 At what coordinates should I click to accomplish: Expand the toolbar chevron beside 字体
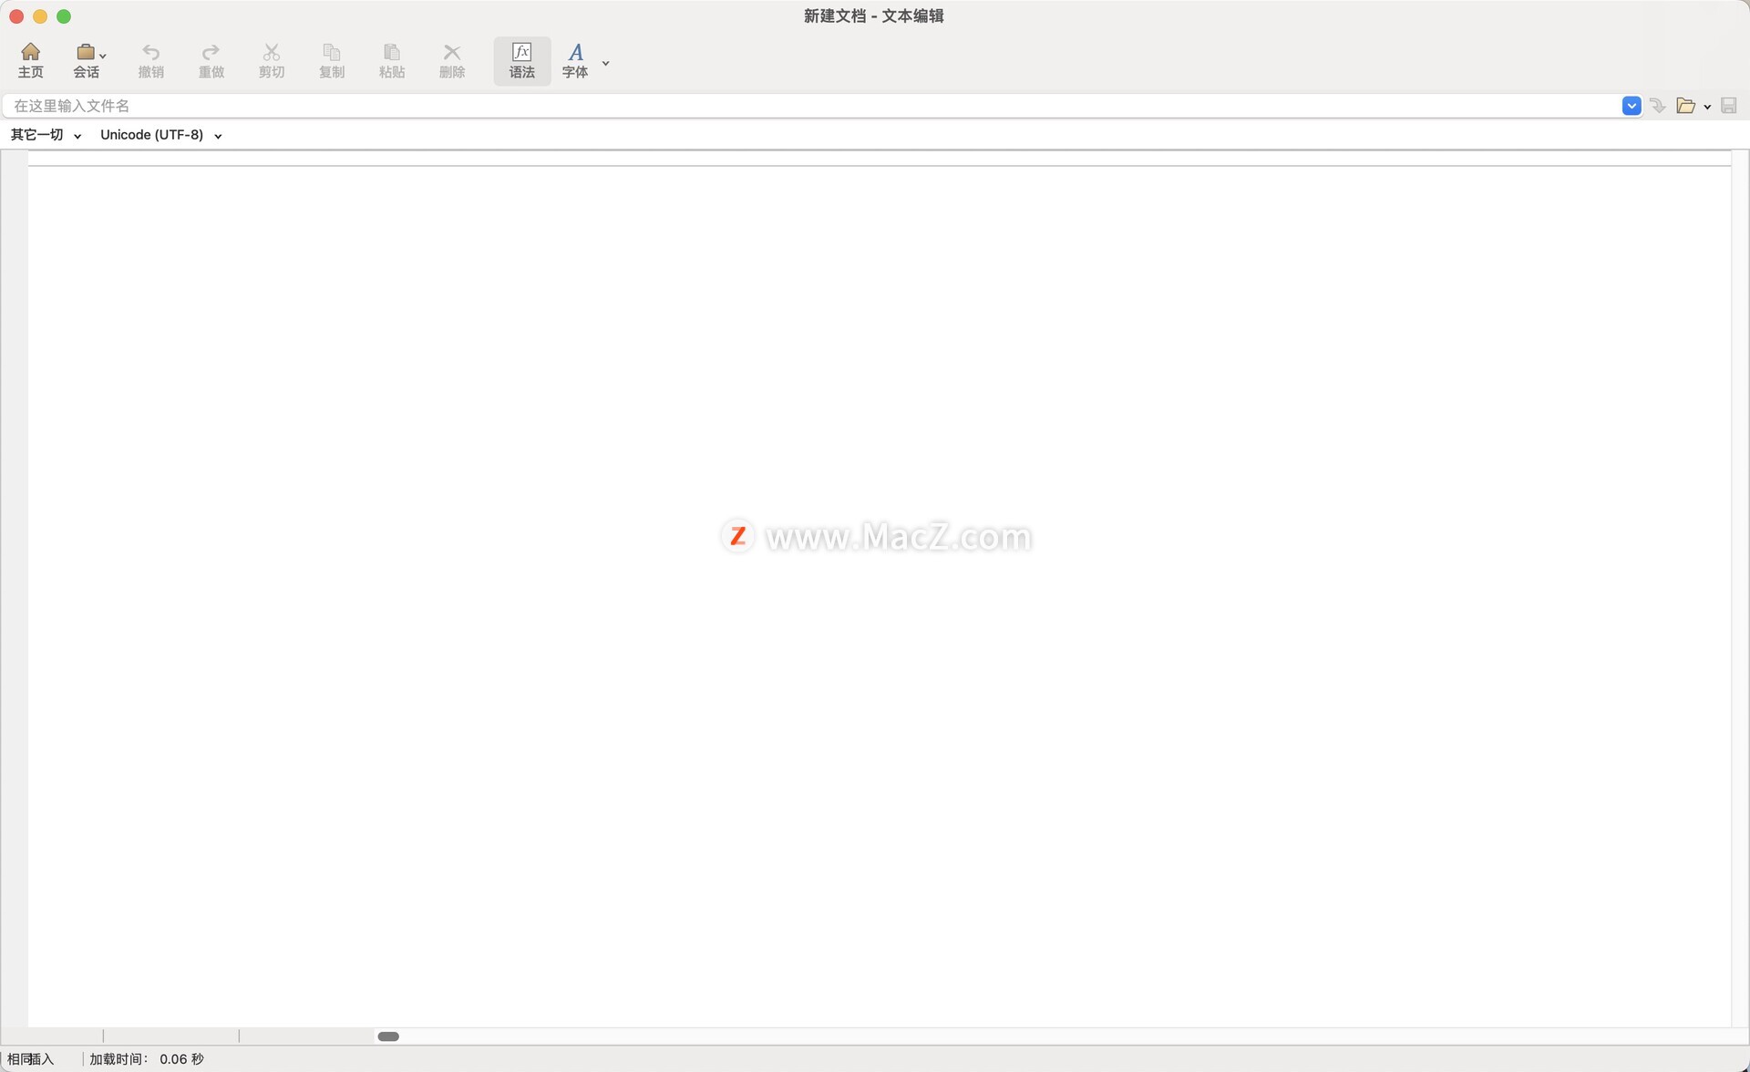tap(605, 63)
